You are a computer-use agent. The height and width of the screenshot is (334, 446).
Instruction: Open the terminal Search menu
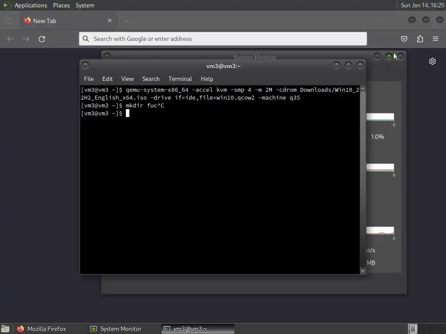click(x=151, y=79)
